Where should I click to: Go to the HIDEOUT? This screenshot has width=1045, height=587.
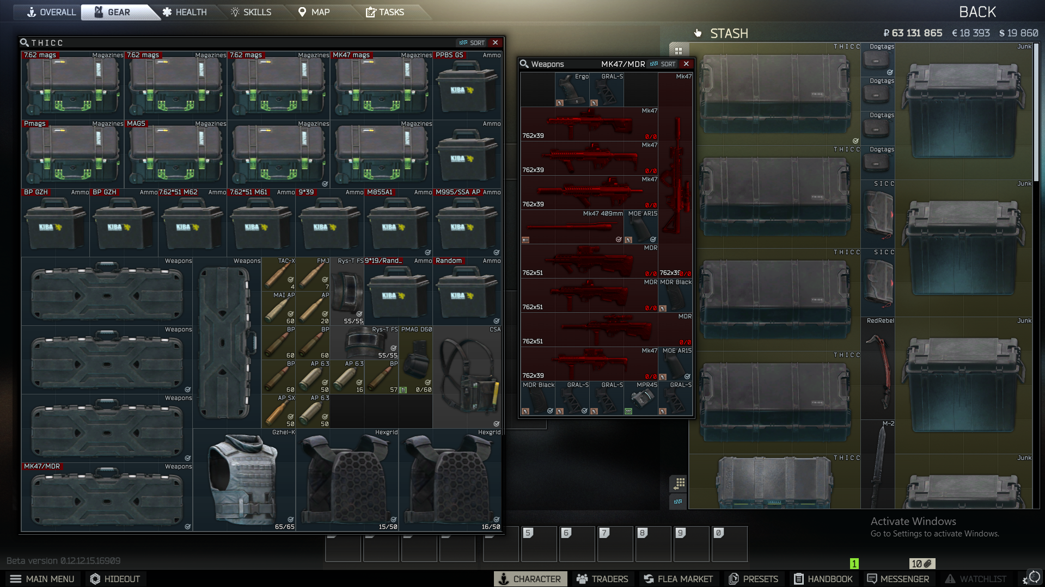(x=115, y=579)
